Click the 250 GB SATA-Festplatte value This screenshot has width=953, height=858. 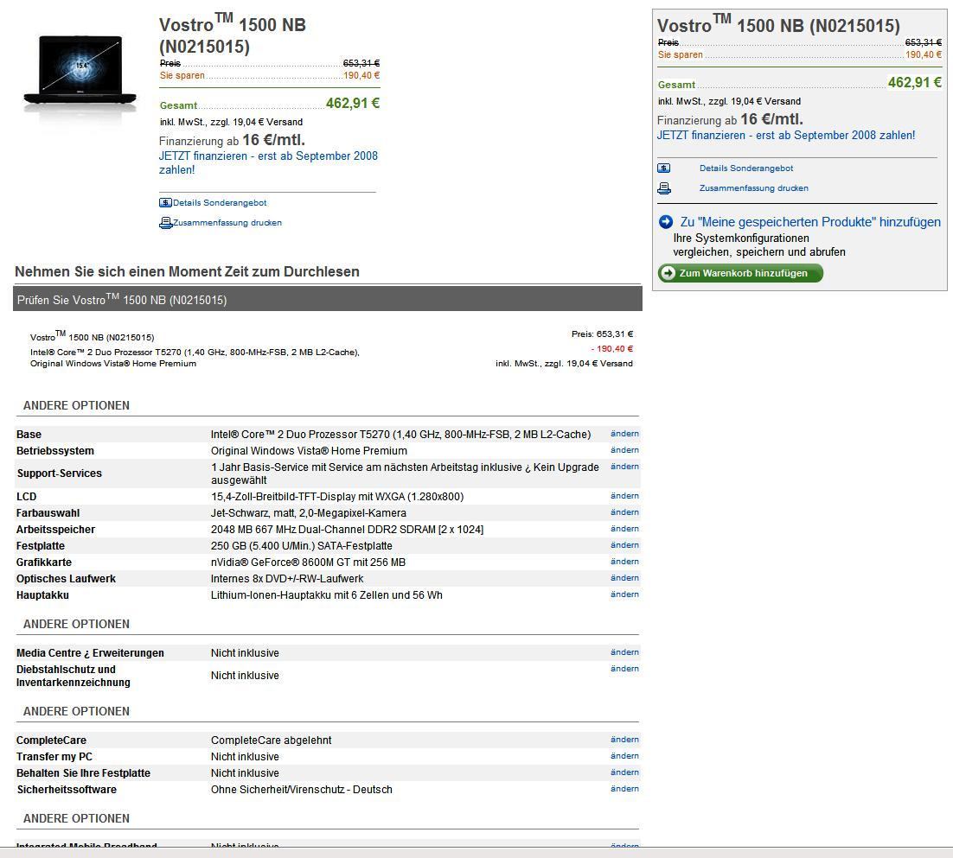tap(302, 546)
